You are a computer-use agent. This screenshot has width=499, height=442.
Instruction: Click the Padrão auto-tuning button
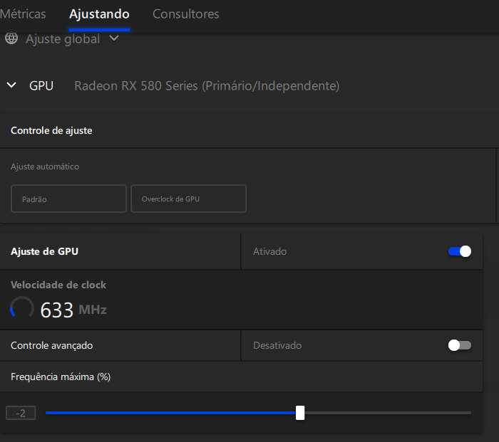(x=68, y=199)
